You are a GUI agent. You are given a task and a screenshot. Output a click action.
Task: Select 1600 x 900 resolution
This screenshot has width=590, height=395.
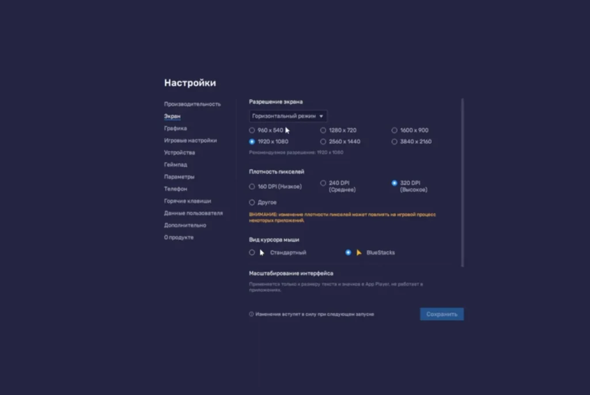point(395,130)
